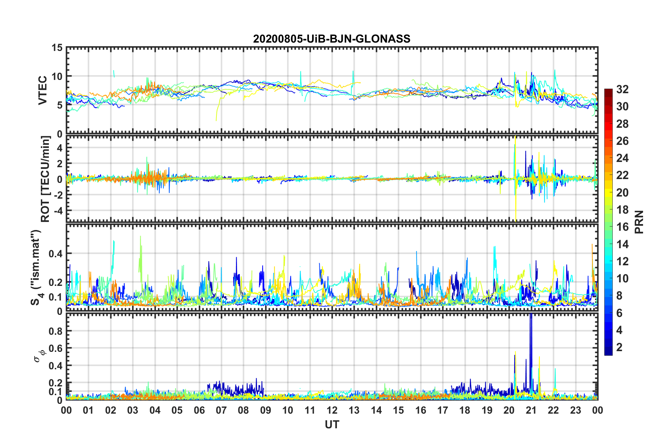
Task: Click colorbar tick label 12
Action: [622, 261]
